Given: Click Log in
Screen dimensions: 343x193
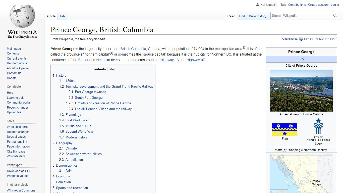Looking at the screenshot, I should coord(335,5).
